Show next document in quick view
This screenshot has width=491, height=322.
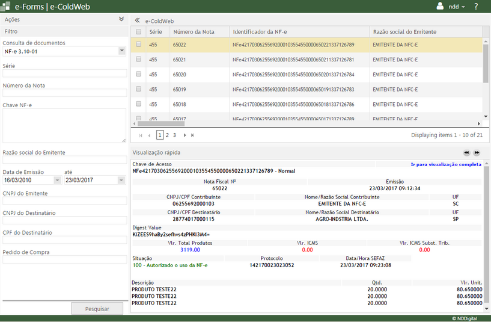(477, 153)
